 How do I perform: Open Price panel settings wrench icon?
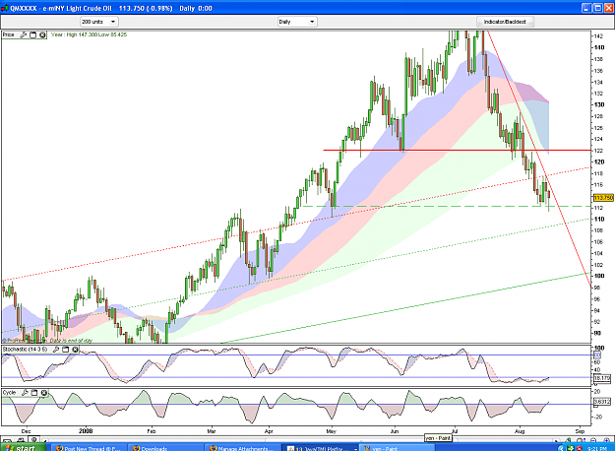(x=24, y=34)
